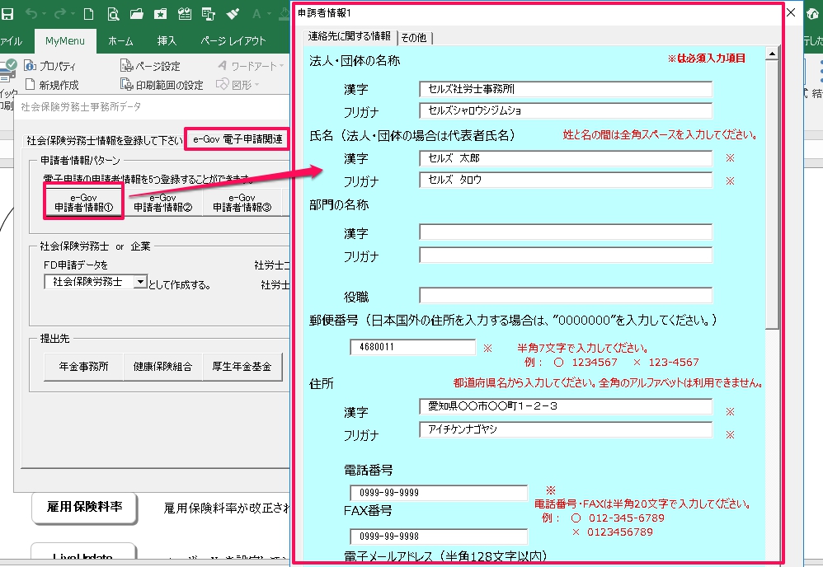
Task: Click the 申請者情報パターン group label
Action: click(x=80, y=161)
